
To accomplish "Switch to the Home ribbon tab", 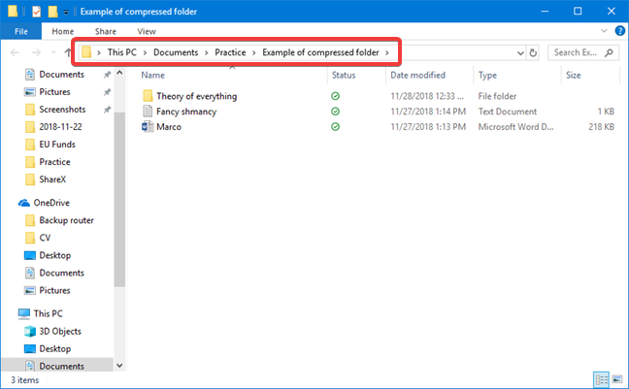I will pyautogui.click(x=62, y=31).
